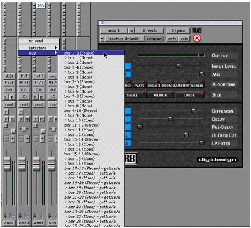Solo the Aux1 track
The width and height of the screenshot is (251, 228).
(x=36, y=119)
